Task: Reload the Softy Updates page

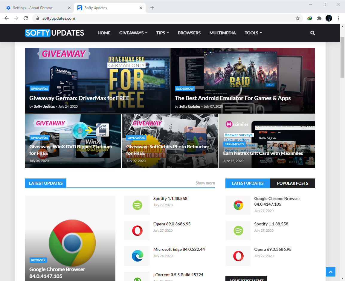Action: pyautogui.click(x=26, y=18)
